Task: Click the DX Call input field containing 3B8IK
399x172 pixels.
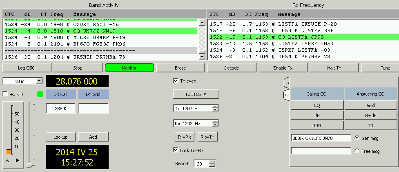Action: (60, 109)
